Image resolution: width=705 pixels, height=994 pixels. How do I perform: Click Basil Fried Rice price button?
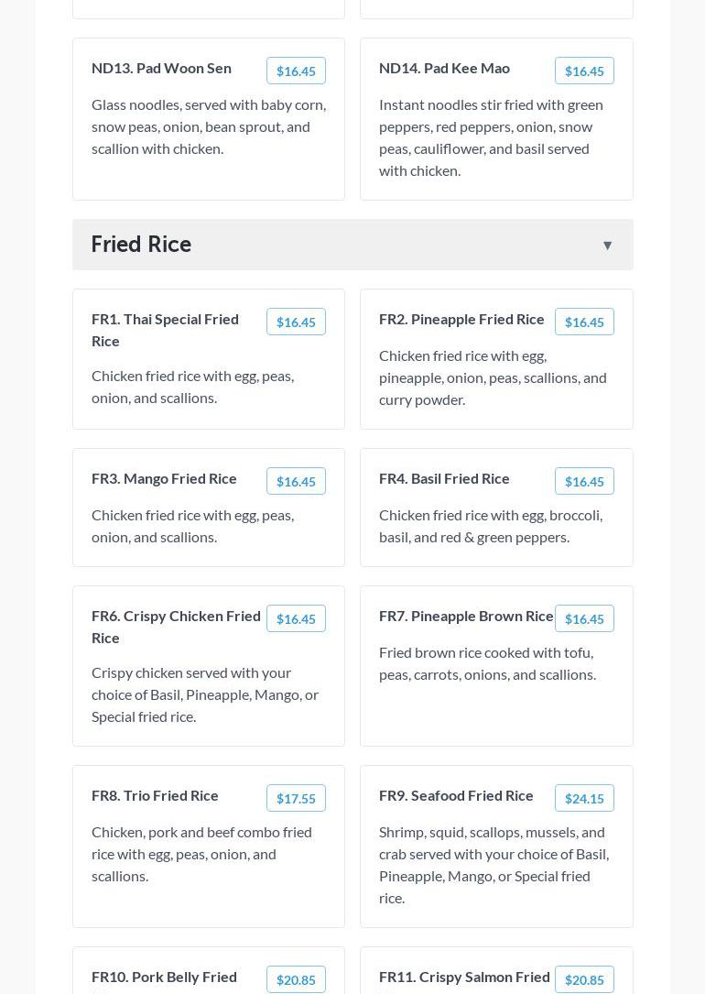584,482
